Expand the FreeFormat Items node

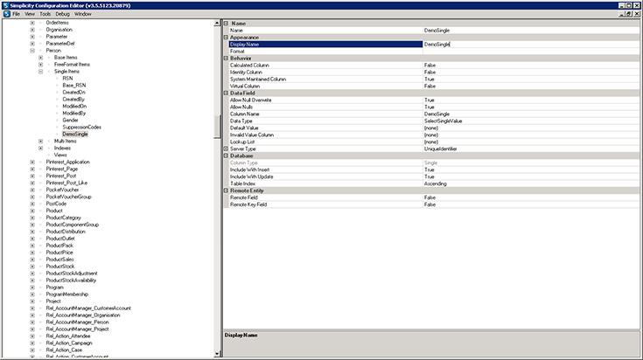coord(40,65)
